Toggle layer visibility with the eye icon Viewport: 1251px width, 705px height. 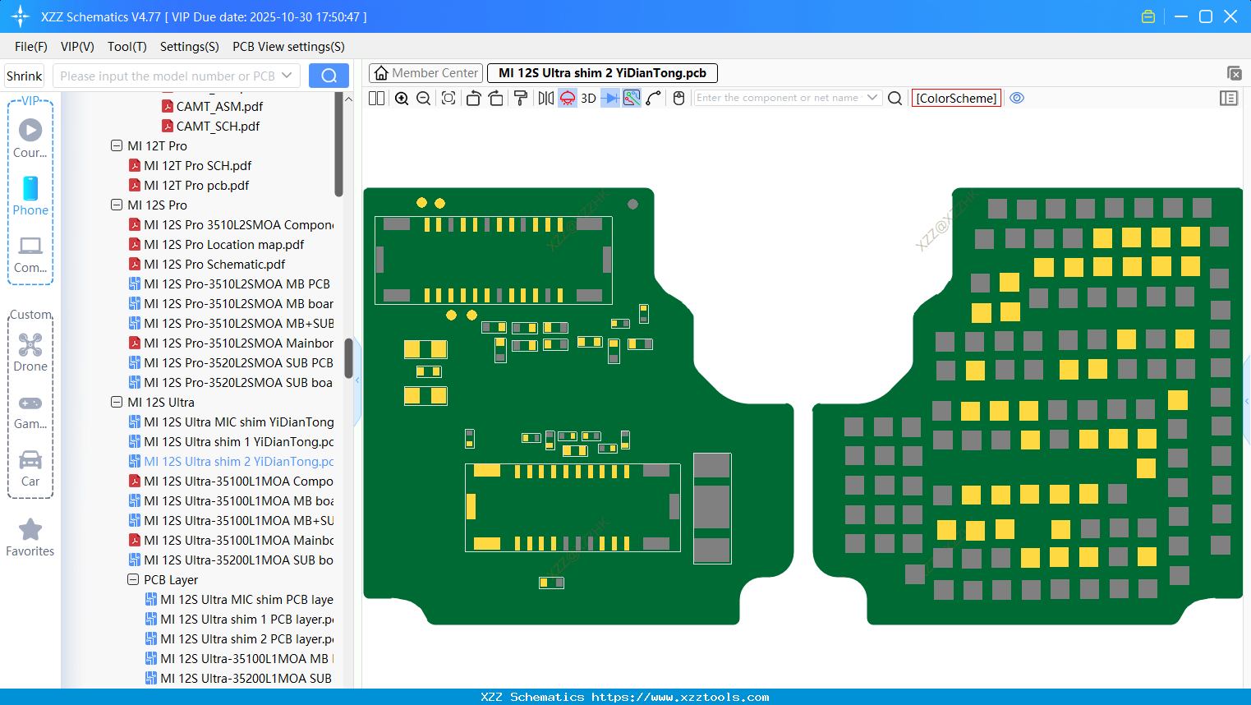coord(1017,98)
